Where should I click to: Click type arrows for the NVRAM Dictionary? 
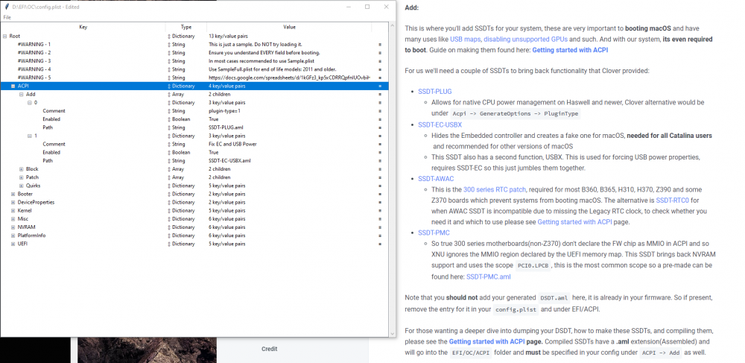click(x=168, y=227)
